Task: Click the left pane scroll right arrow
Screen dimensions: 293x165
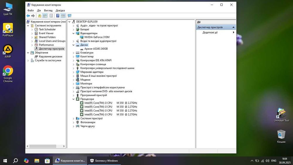Action: pos(64,146)
